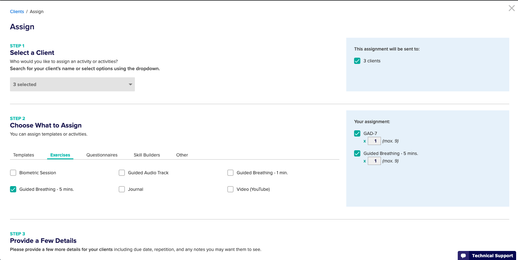Check the Biometric Session checkbox
Screen dimensions: 518x260
point(13,173)
